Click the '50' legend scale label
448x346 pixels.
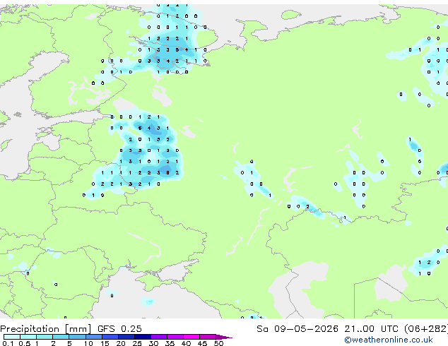click(x=218, y=343)
